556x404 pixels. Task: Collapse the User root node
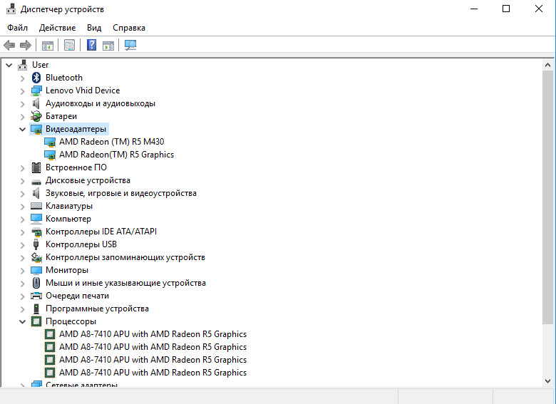(9, 66)
